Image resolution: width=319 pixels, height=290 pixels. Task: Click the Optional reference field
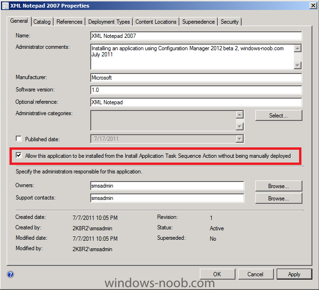pos(196,102)
